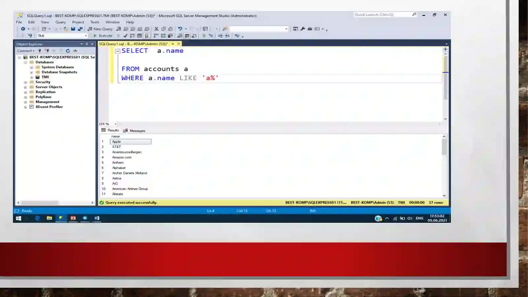Expand the TMI database node
This screenshot has height=297, width=528.
(x=32, y=77)
